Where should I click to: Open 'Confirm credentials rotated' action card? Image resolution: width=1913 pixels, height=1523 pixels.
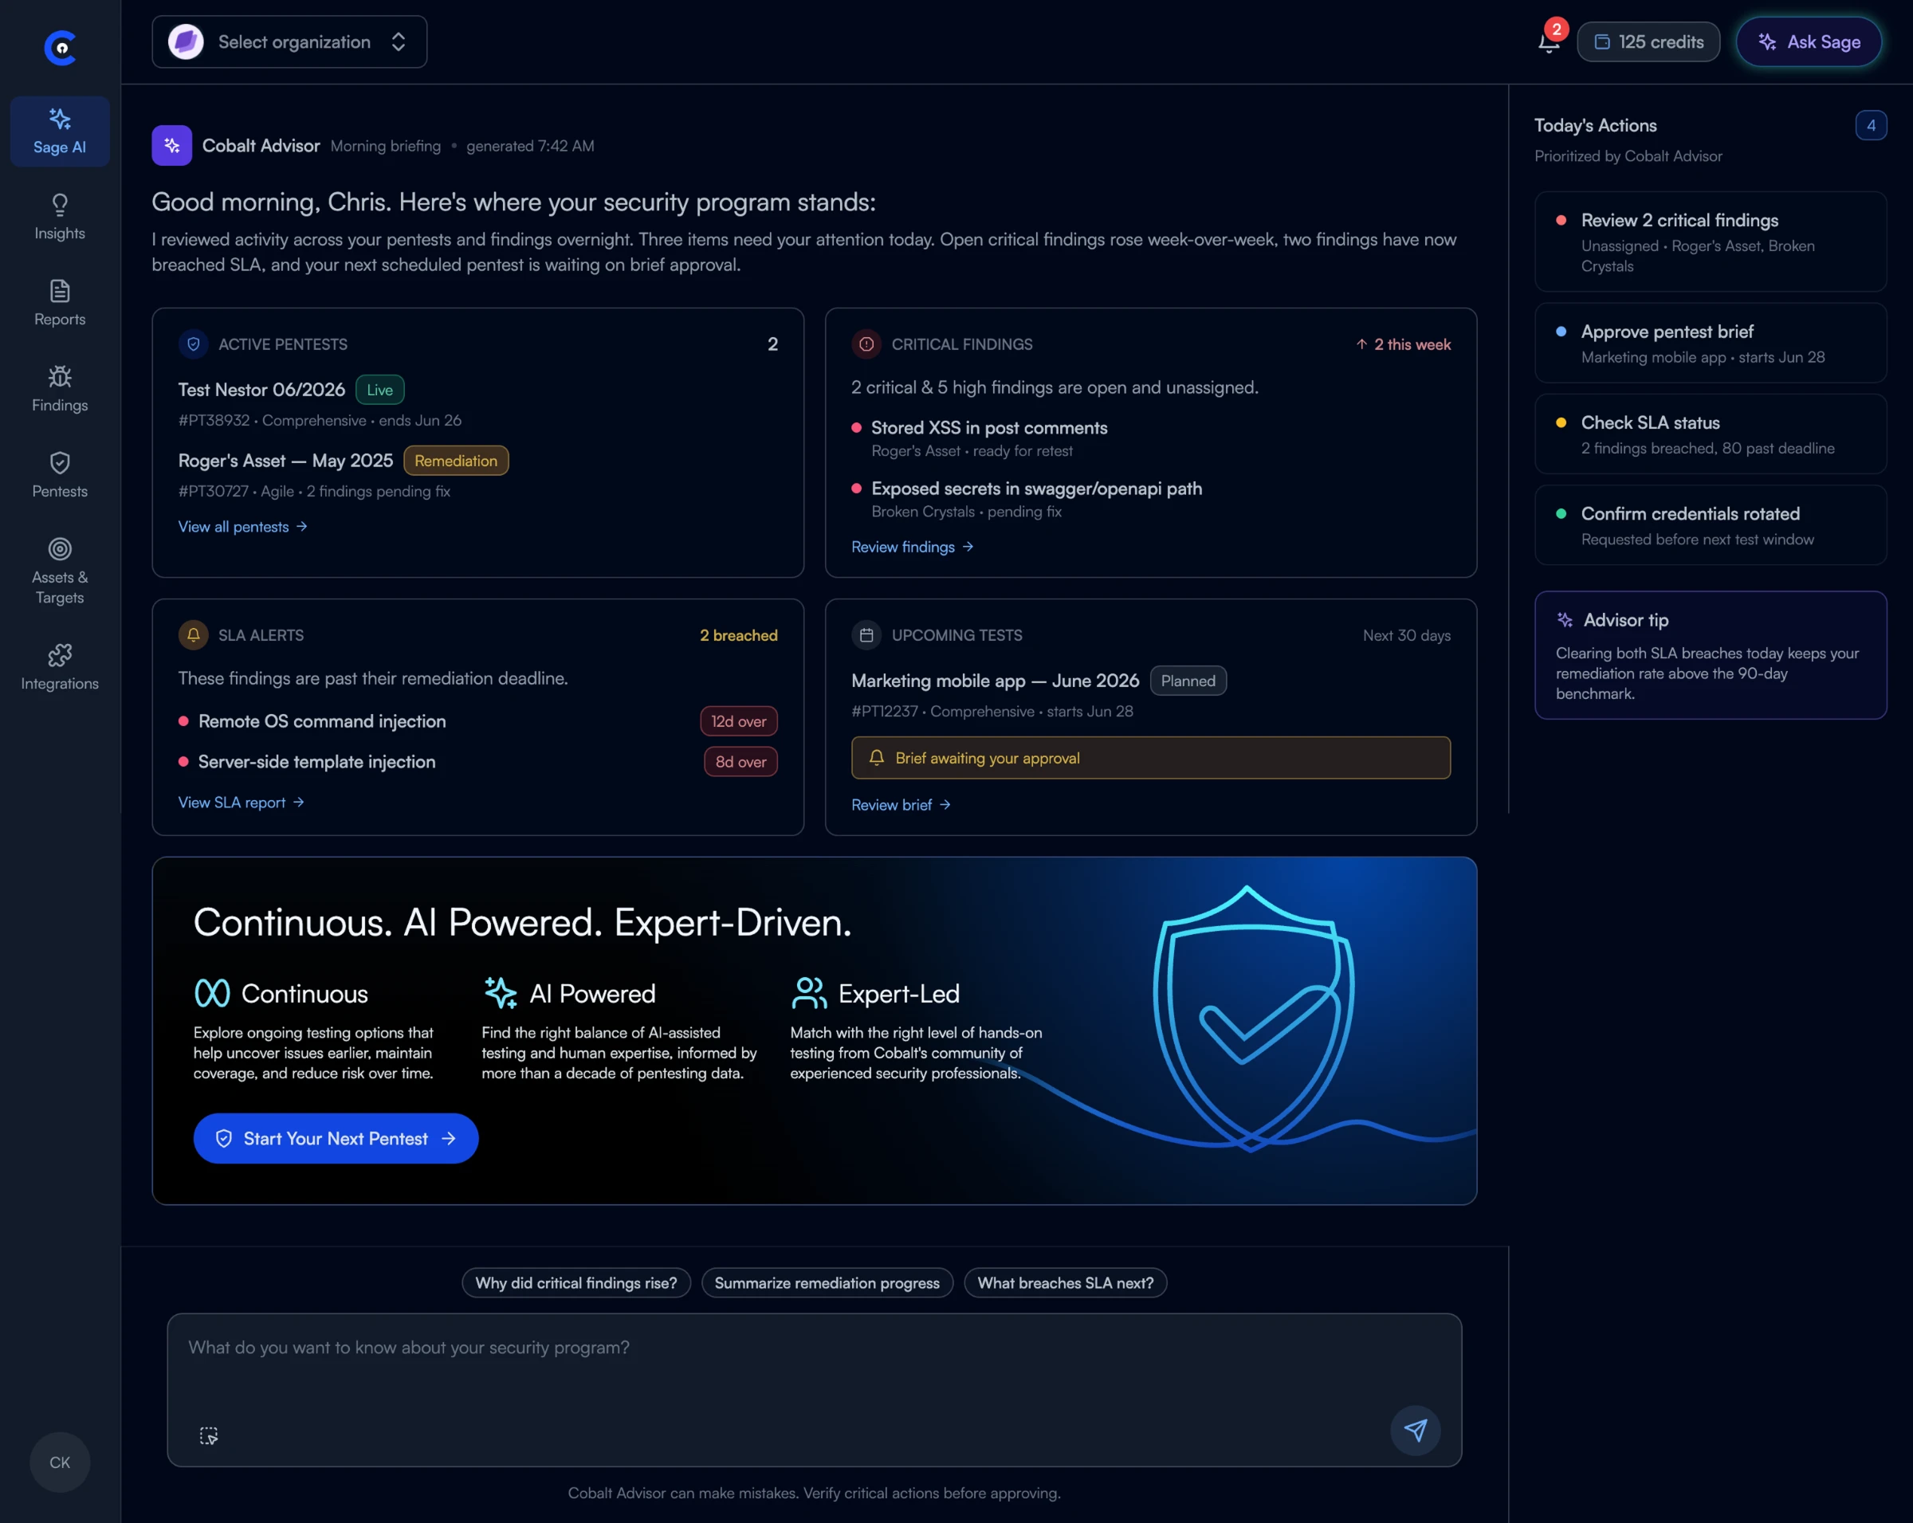tap(1710, 525)
